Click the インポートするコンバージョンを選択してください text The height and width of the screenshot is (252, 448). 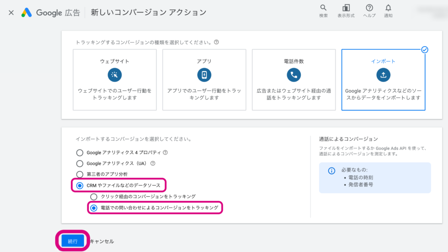pyautogui.click(x=134, y=139)
